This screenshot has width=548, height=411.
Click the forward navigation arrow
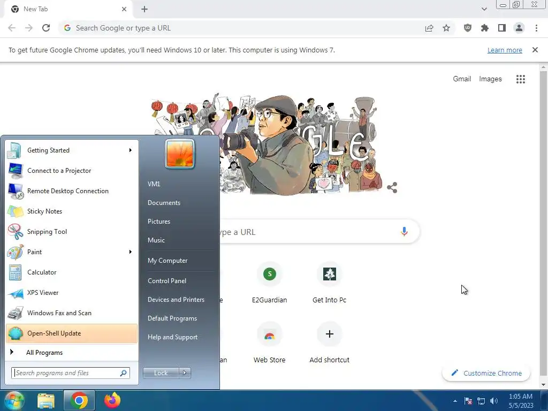pyautogui.click(x=29, y=28)
